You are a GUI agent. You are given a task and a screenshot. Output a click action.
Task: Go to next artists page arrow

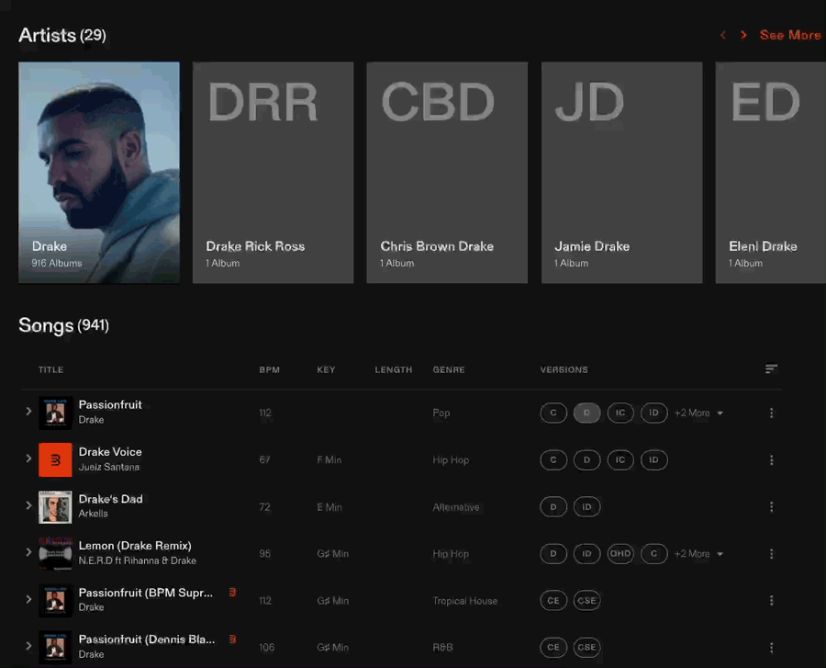click(743, 35)
